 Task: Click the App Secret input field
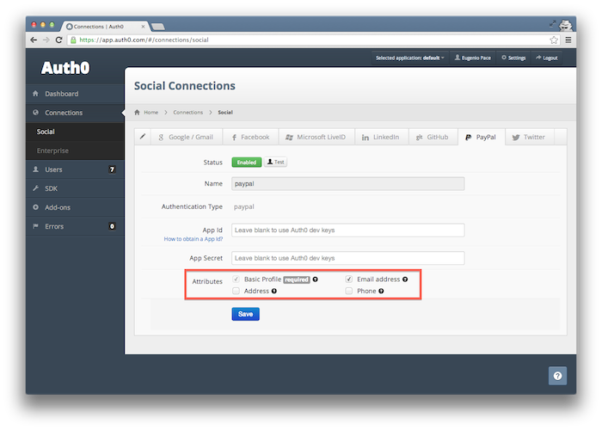[x=347, y=258]
